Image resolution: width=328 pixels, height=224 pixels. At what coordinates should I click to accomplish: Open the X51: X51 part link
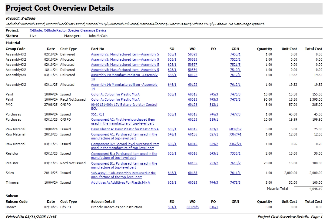(98, 115)
